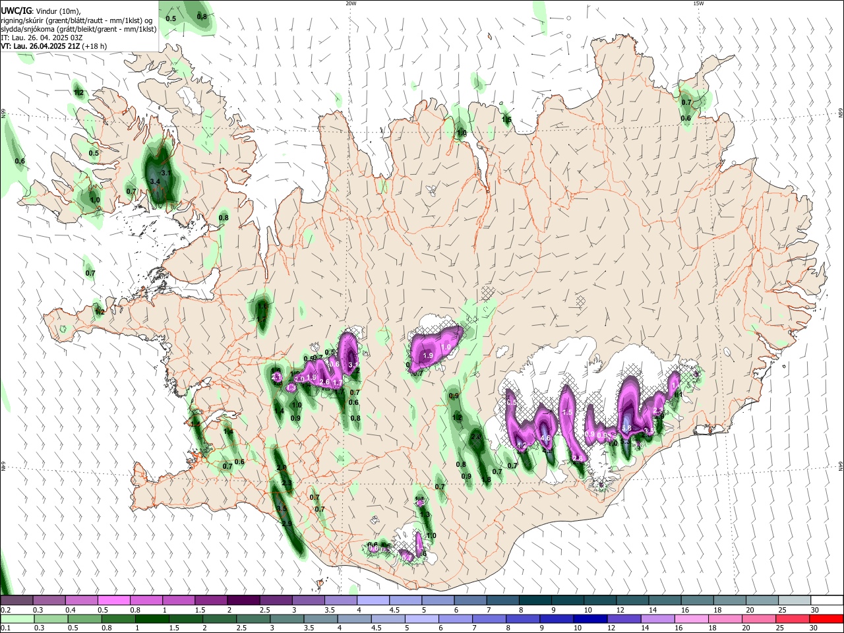Click the 20W longitude label
This screenshot has width=844, height=633.
pyautogui.click(x=351, y=3)
